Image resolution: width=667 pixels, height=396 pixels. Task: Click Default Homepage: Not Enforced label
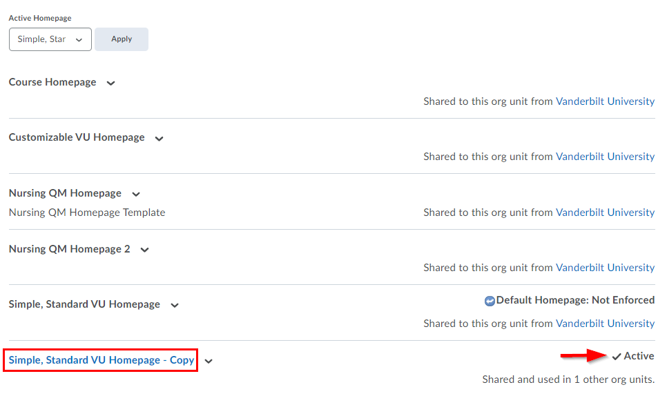(x=575, y=300)
